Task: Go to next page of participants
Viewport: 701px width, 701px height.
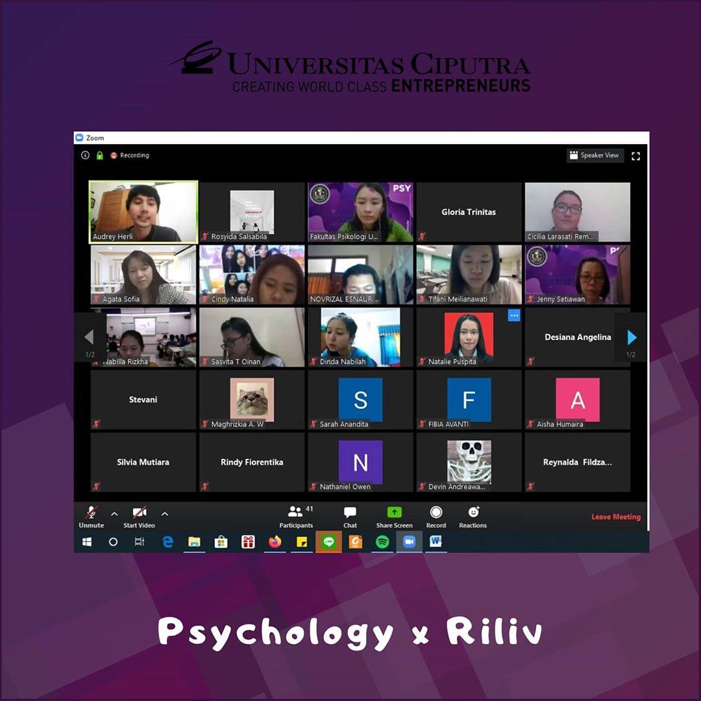Action: point(632,338)
